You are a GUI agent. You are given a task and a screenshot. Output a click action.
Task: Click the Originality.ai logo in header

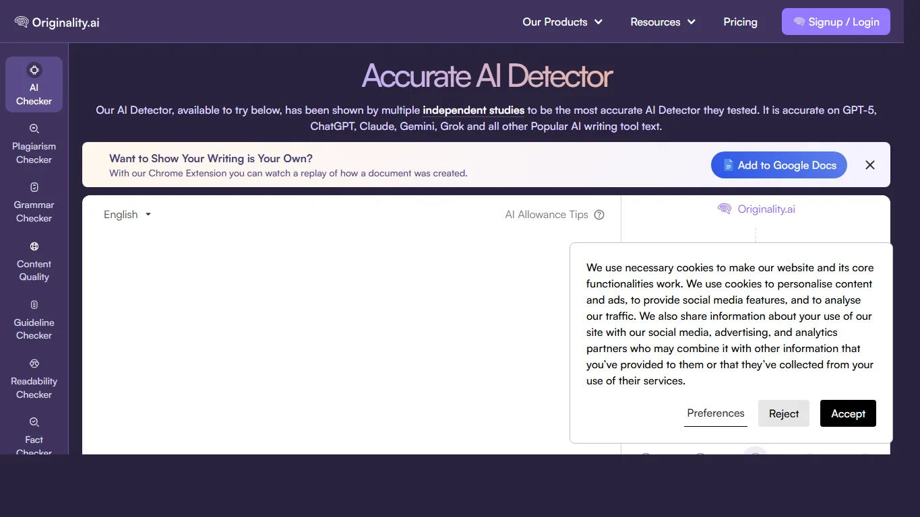[57, 22]
